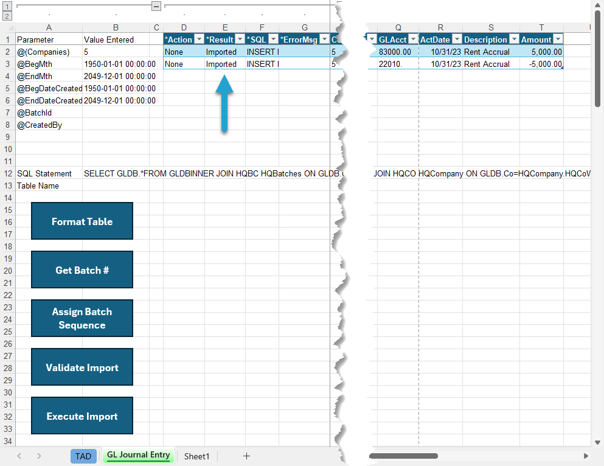Switch to the Sheet1 tab
This screenshot has height=466, width=604.
(x=196, y=456)
